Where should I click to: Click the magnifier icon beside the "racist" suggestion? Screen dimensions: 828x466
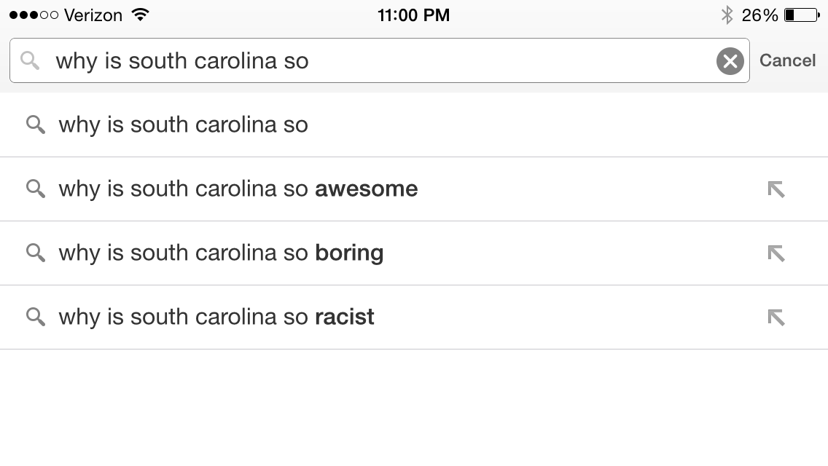point(36,317)
